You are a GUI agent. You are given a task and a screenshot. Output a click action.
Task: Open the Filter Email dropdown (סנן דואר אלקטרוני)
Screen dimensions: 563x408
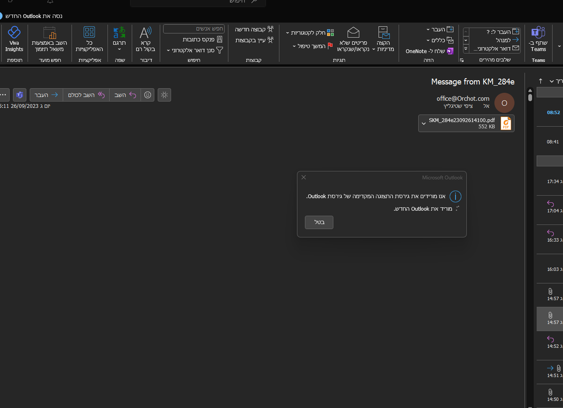click(194, 50)
